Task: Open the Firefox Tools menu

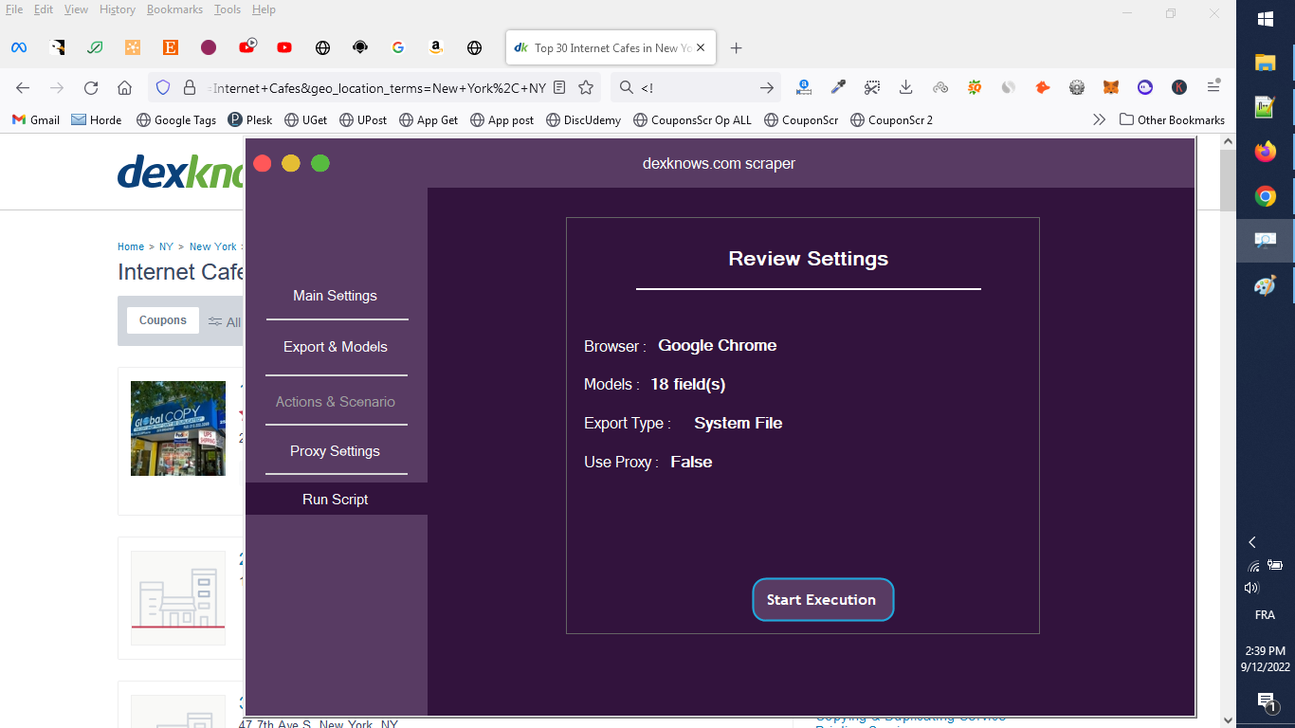Action: (228, 9)
